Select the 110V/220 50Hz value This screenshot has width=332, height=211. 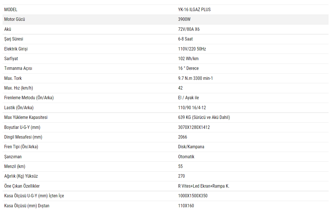(x=192, y=49)
